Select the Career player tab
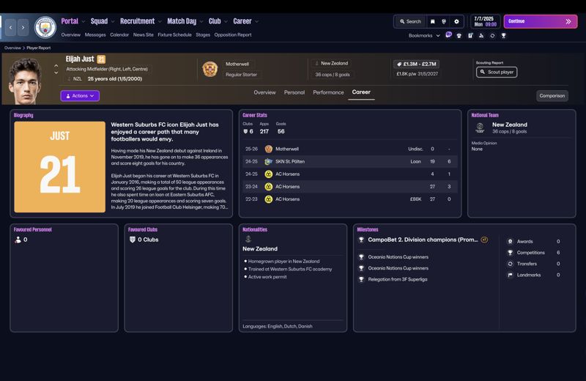The height and width of the screenshot is (381, 586). coord(361,92)
